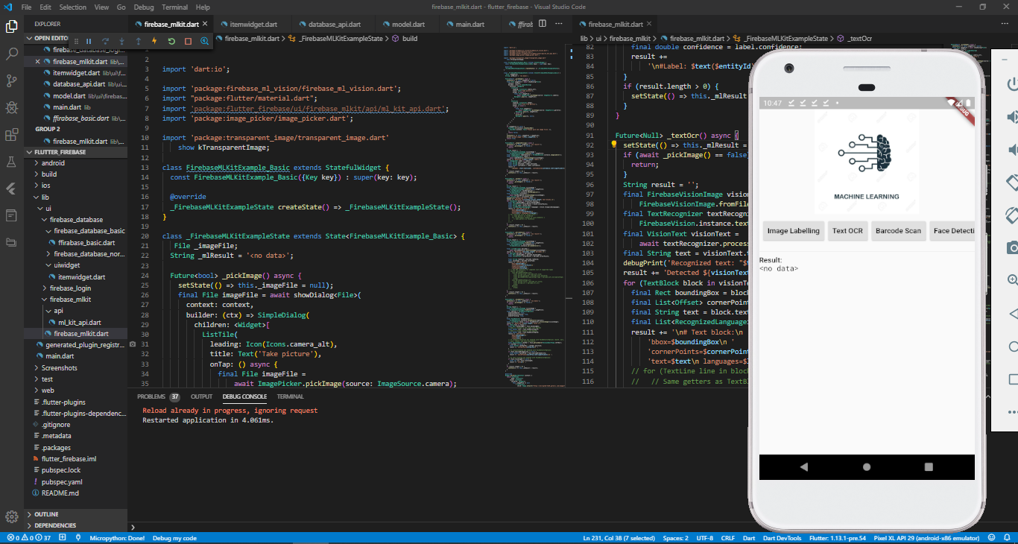Open emulator extended controls three dots

coord(1012,412)
